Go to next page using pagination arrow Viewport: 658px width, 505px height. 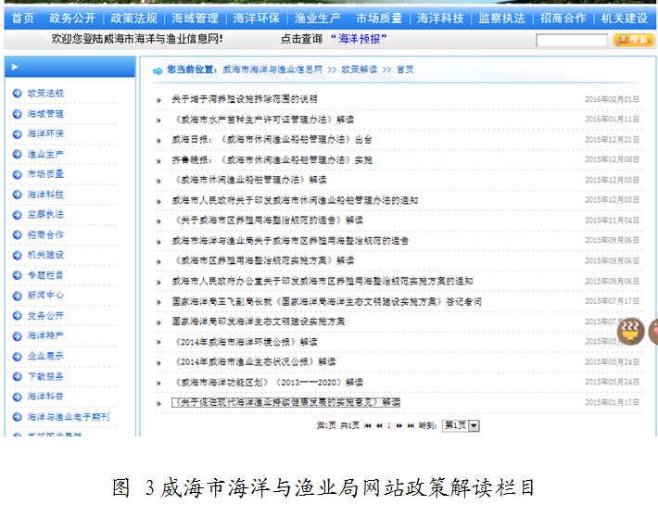[399, 425]
